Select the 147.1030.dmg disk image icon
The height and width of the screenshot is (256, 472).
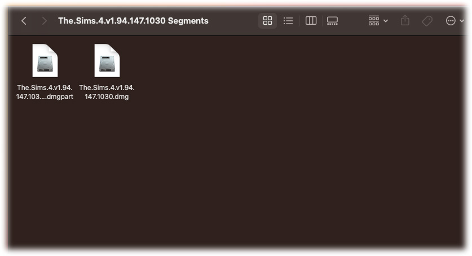107,60
